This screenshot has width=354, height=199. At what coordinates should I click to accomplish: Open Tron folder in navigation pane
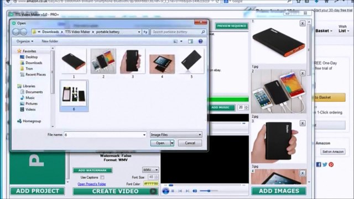click(x=29, y=69)
